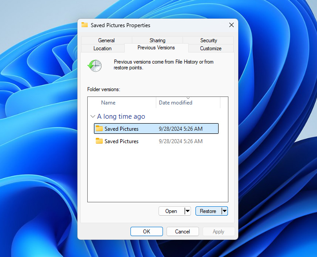
Task: Click the Restore button
Action: (208, 211)
